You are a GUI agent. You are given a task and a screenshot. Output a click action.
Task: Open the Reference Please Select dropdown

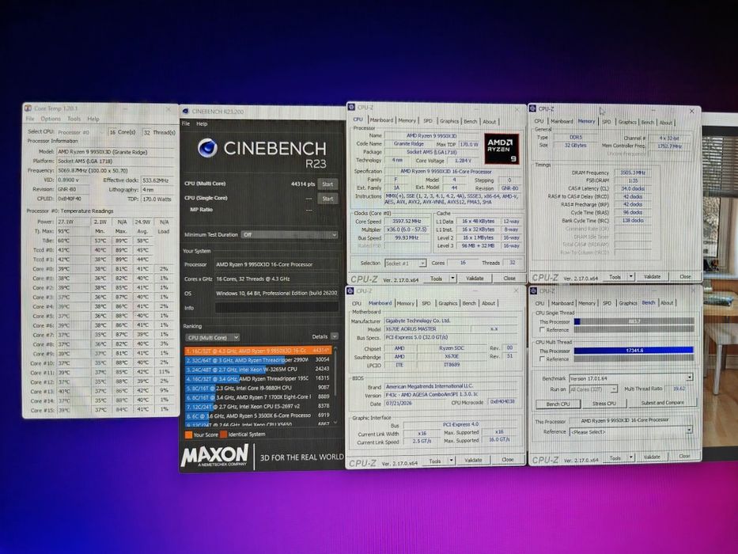[x=631, y=431]
